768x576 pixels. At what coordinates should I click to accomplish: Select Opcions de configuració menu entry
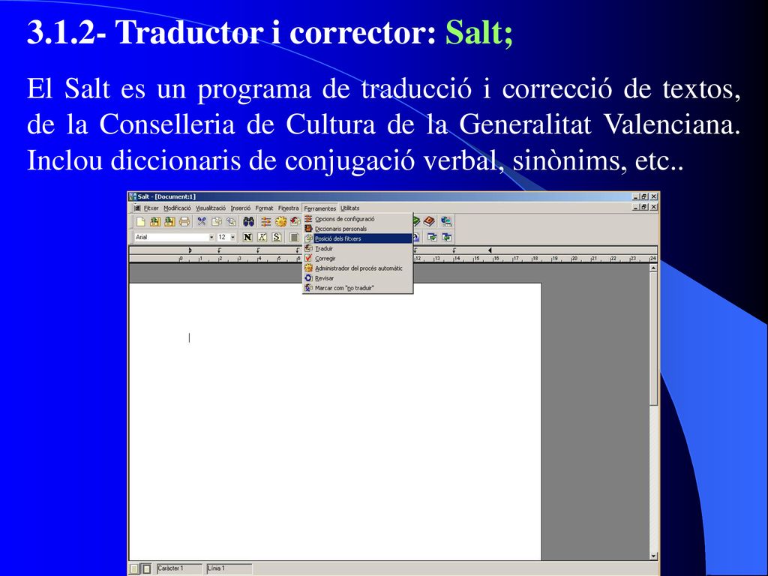(358, 219)
